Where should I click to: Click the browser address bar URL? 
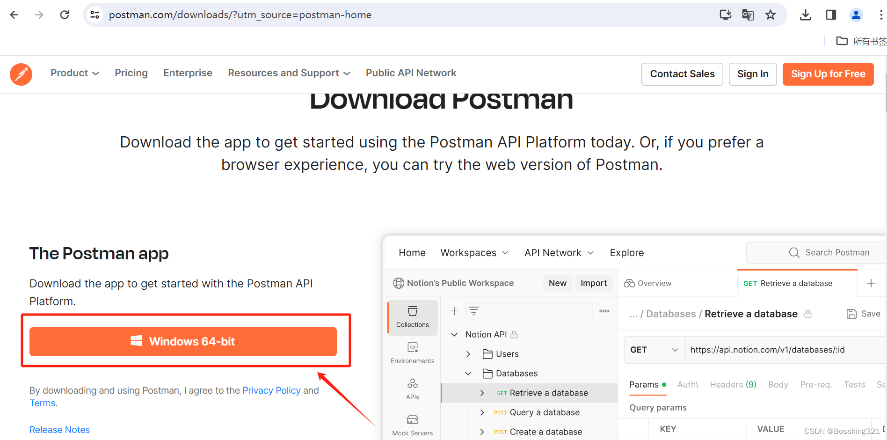coord(240,15)
